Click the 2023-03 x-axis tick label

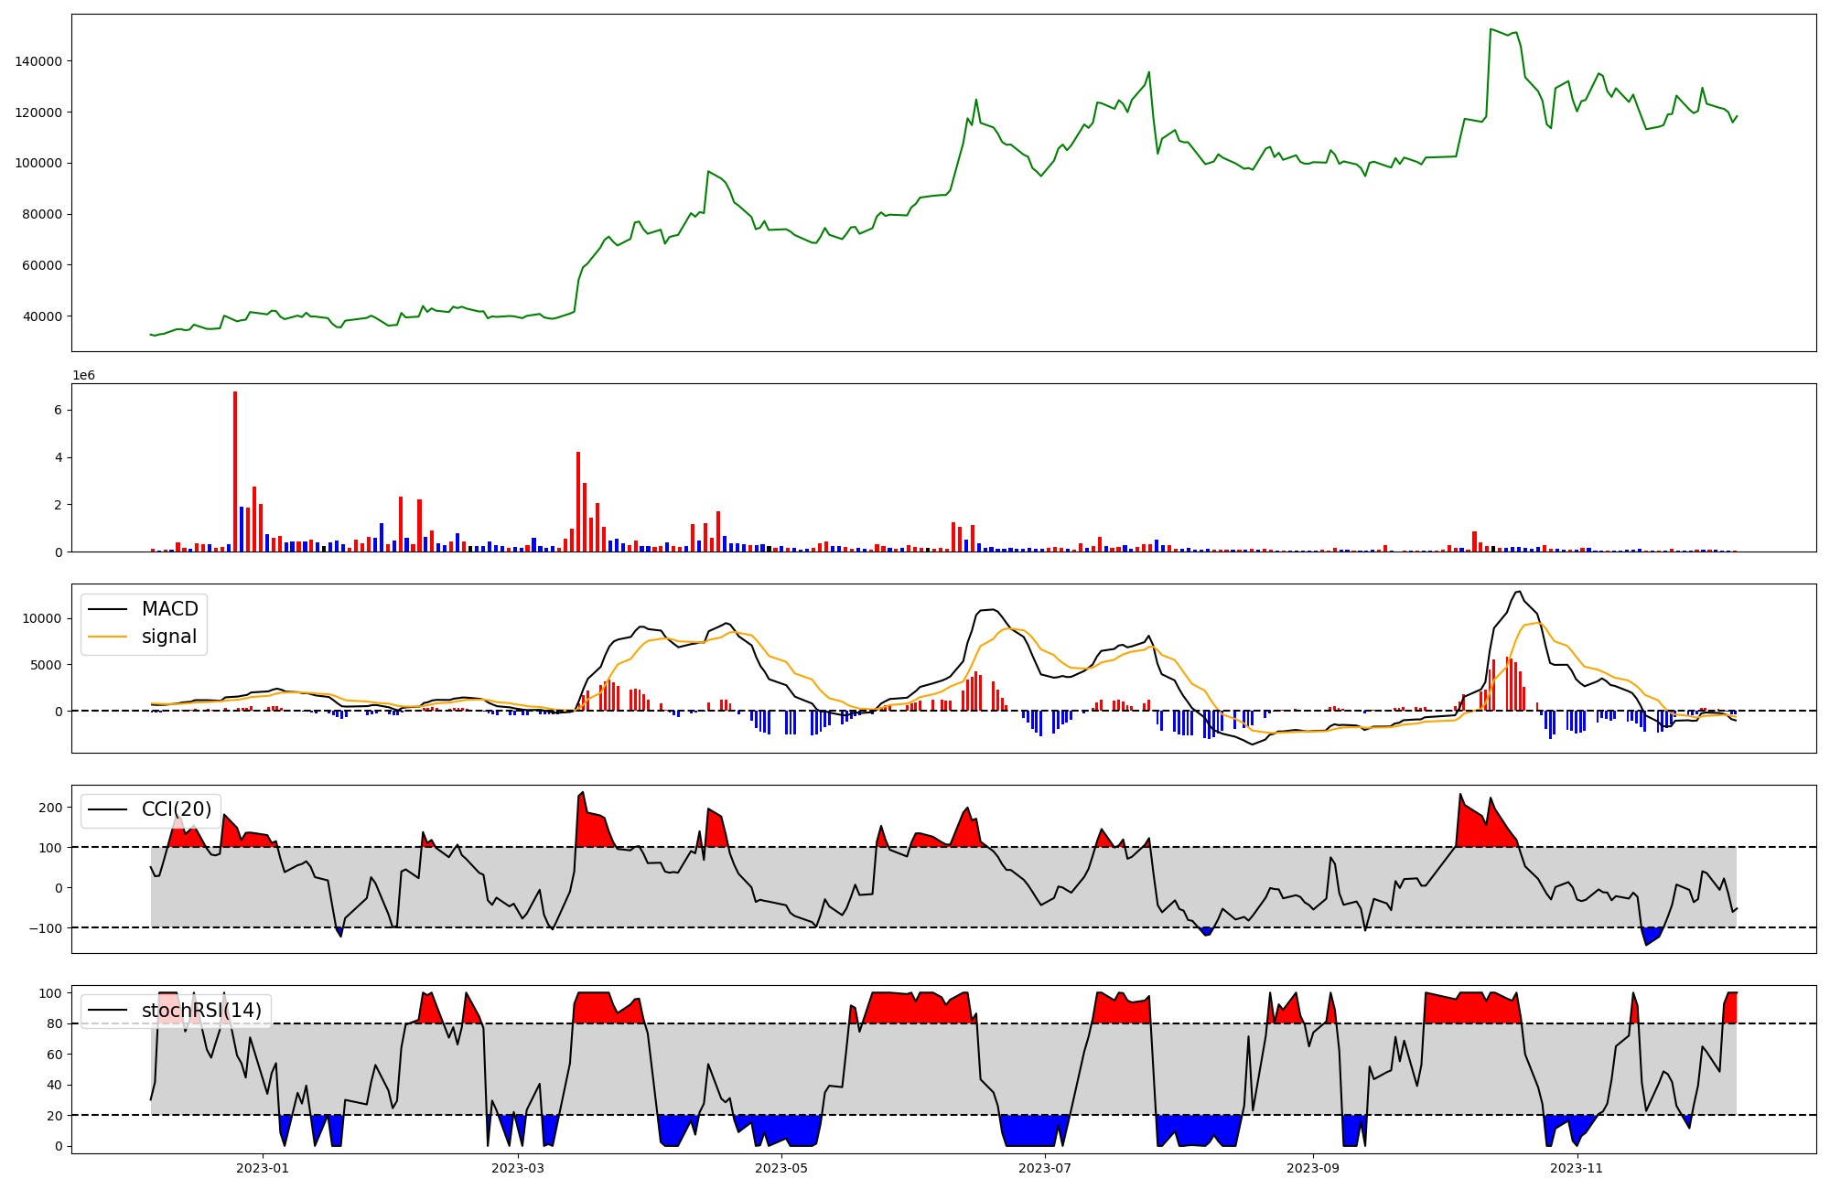coord(518,1168)
